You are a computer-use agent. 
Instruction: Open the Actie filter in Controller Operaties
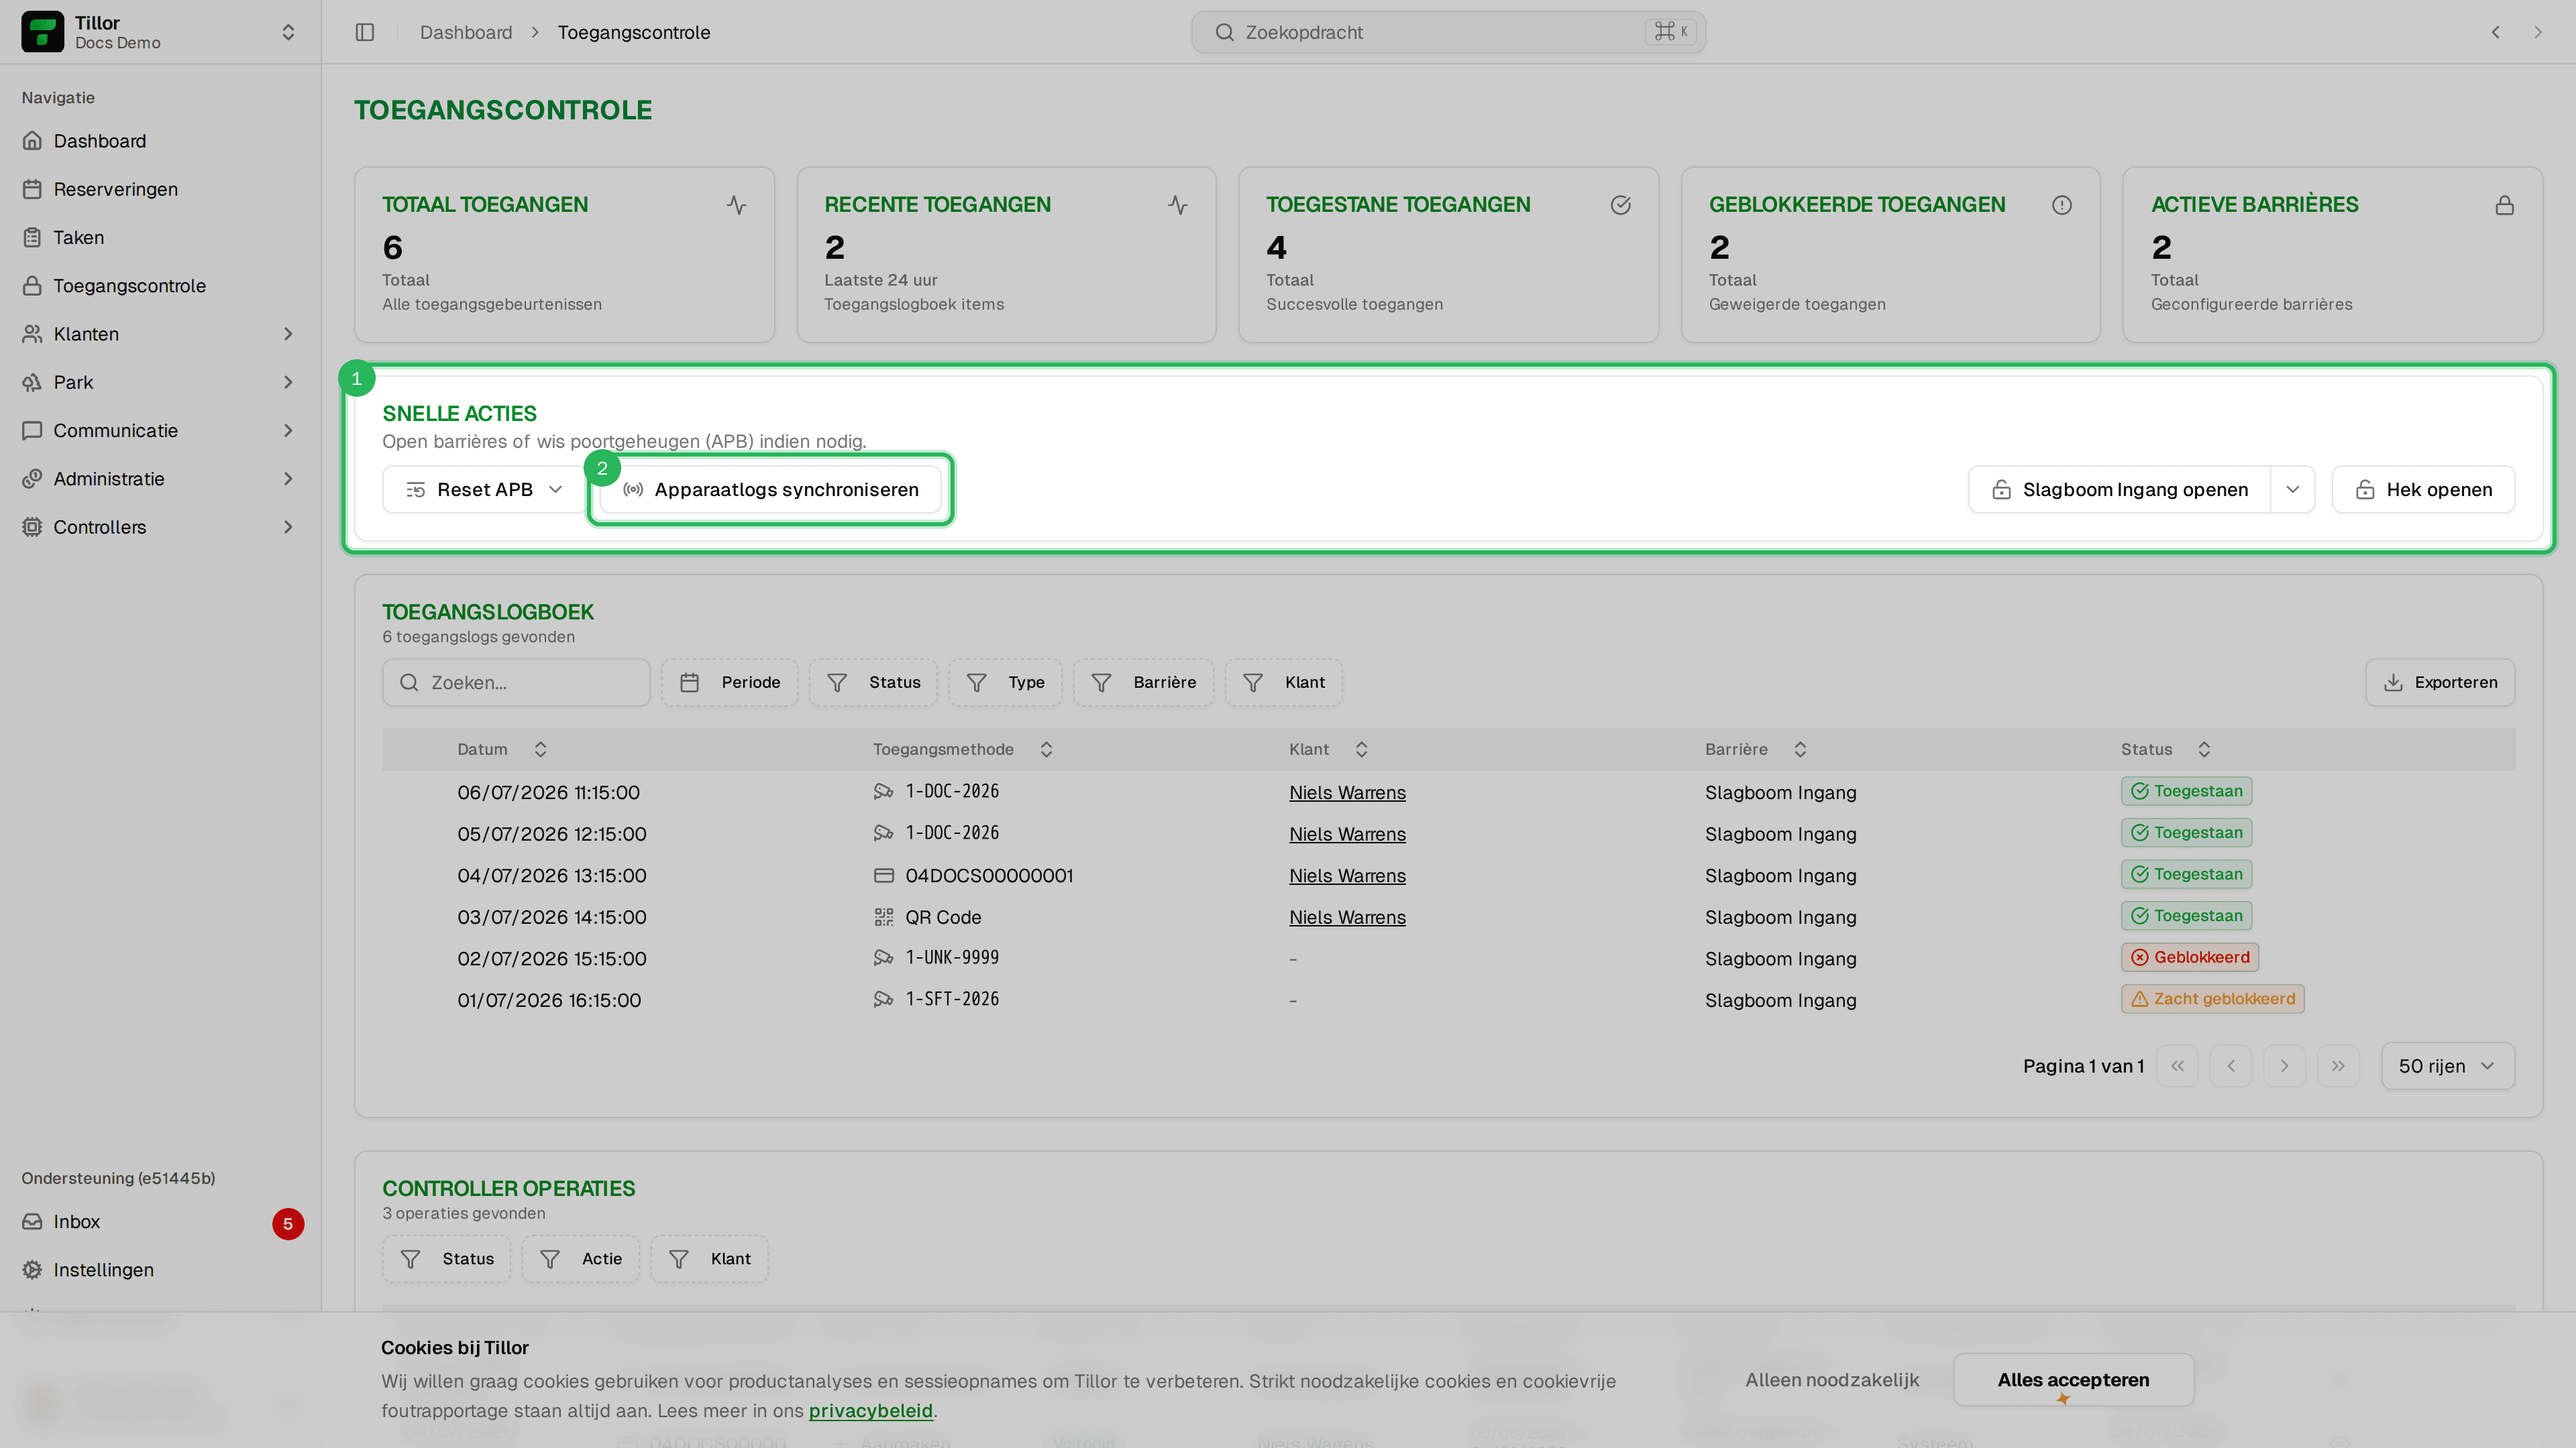[x=581, y=1259]
